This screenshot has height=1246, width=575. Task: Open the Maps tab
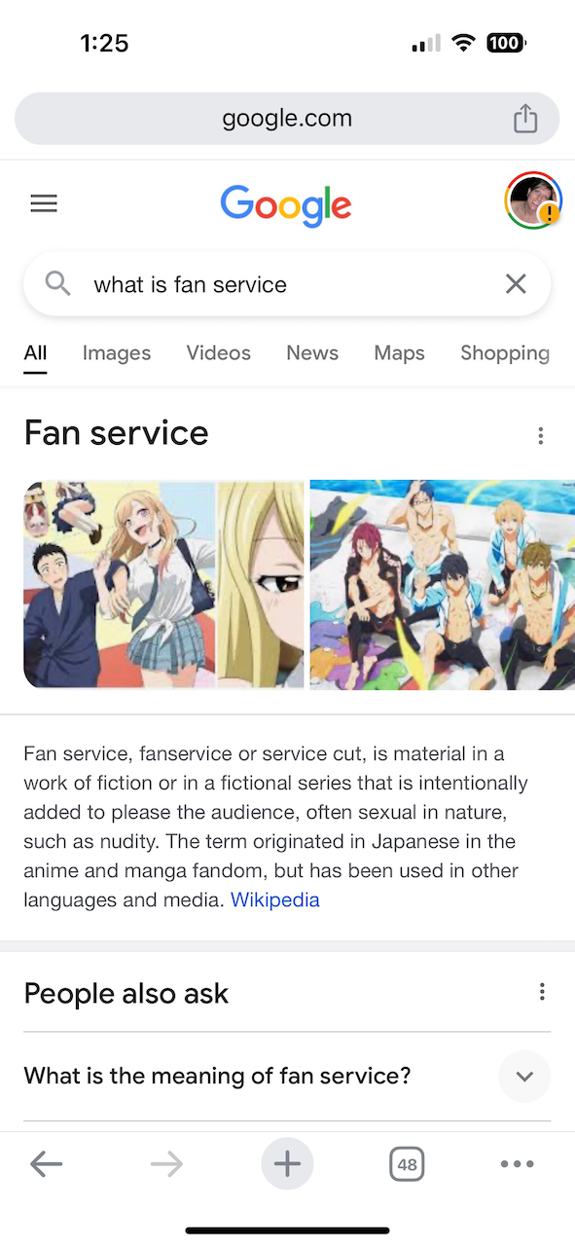(x=399, y=353)
